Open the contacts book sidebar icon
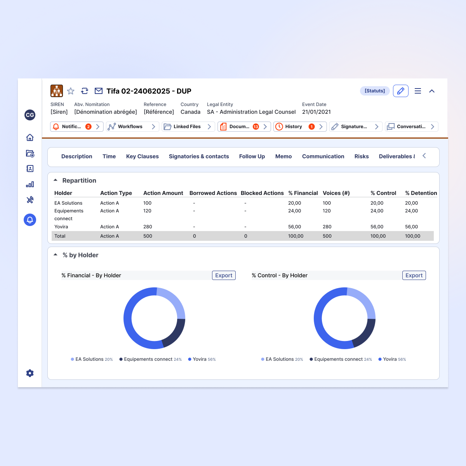This screenshot has width=466, height=466. pyautogui.click(x=30, y=169)
